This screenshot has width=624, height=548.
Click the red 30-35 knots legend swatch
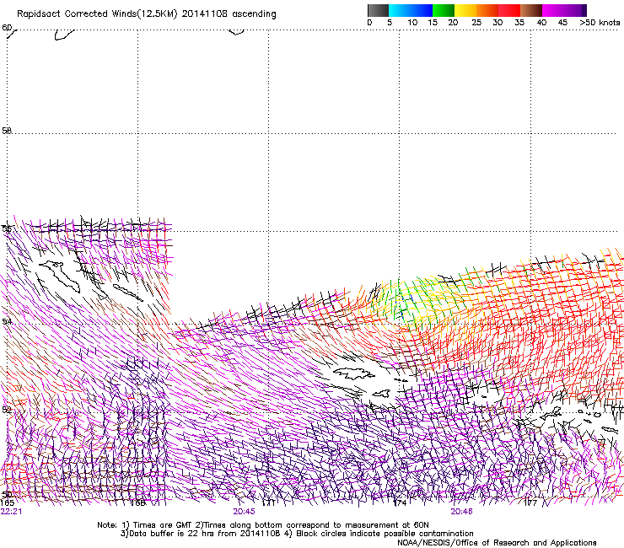click(509, 10)
